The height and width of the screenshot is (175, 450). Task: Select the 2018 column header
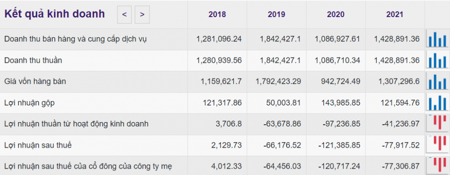coord(217,14)
